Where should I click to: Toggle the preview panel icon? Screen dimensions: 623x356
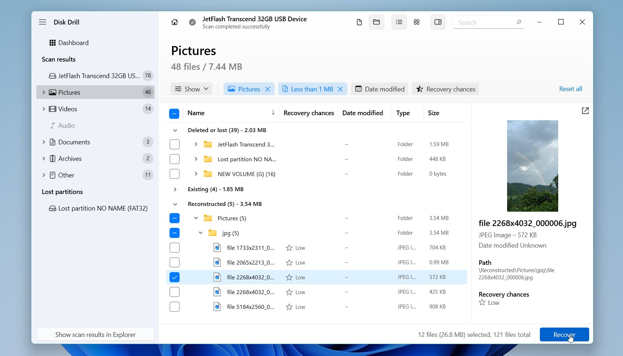[438, 22]
